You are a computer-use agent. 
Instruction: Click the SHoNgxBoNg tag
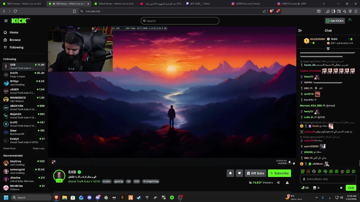[151, 182]
